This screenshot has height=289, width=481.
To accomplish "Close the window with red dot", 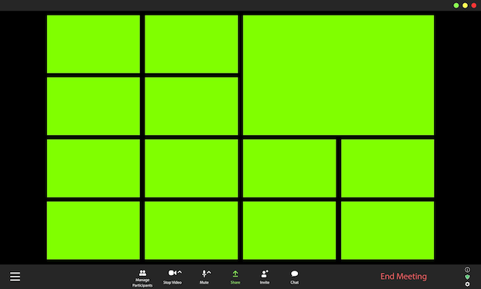I will click(x=474, y=5).
